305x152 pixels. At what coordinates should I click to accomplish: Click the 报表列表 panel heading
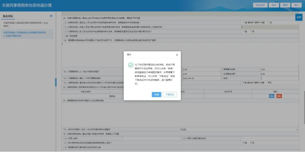coord(8,16)
